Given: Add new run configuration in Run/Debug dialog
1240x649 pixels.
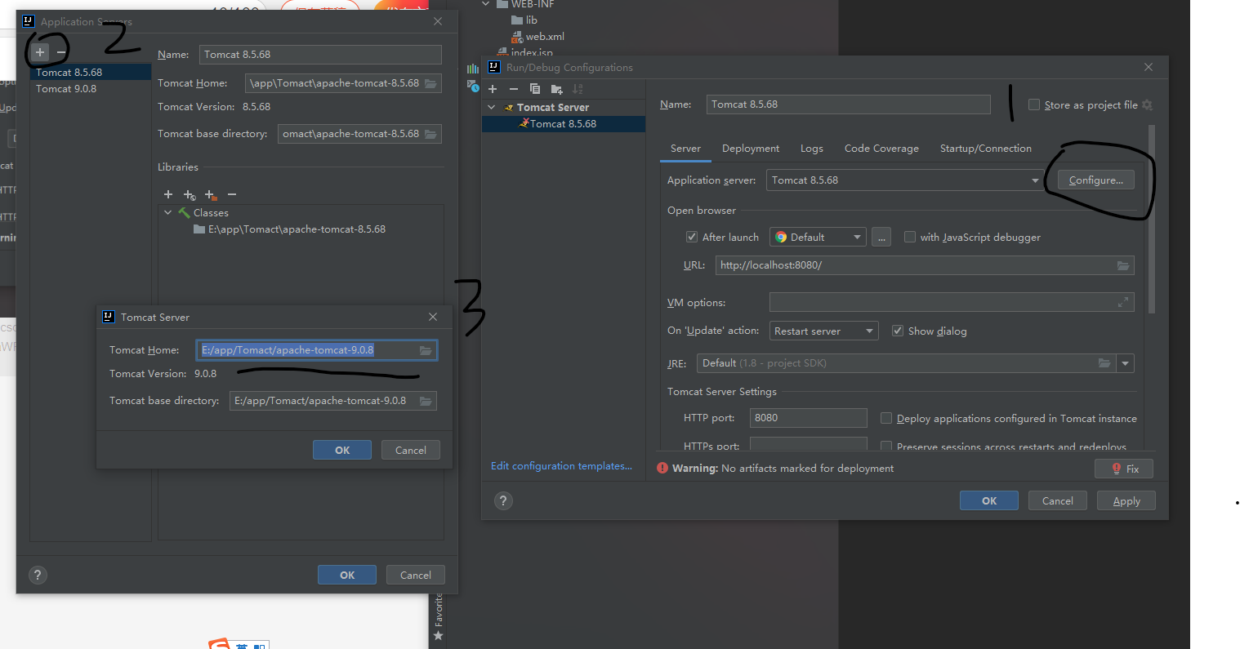Looking at the screenshot, I should [493, 89].
